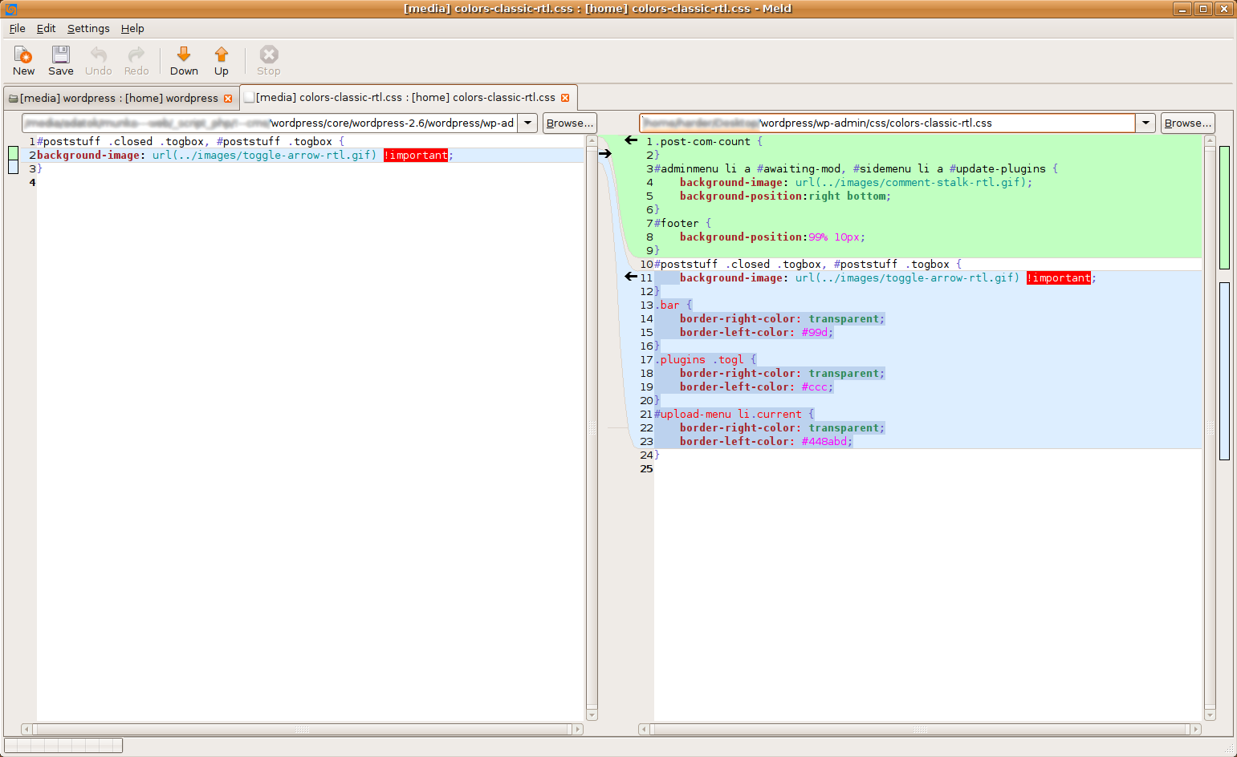
Task: Close the wordpress folder comparison tab
Action: [x=228, y=99]
